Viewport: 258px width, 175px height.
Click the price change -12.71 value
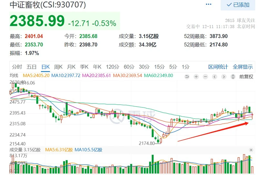(x=79, y=23)
